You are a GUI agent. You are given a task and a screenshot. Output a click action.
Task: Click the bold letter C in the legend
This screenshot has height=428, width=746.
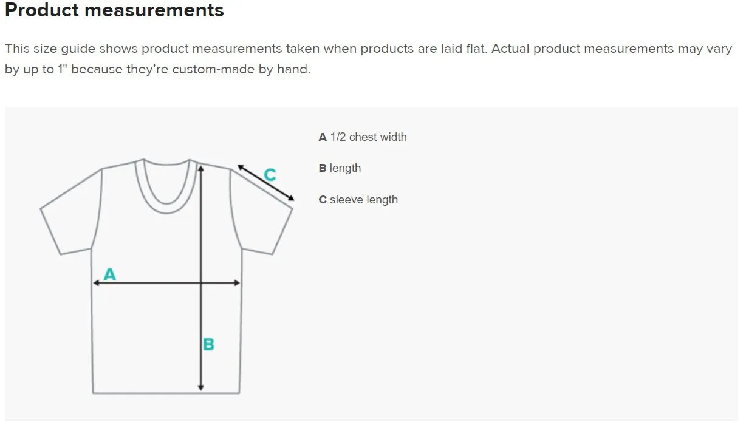(x=323, y=200)
